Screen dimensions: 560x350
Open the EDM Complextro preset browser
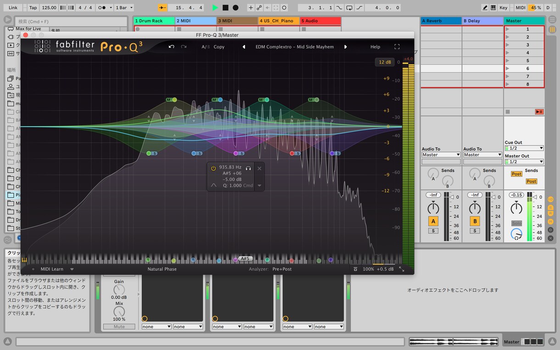click(295, 47)
